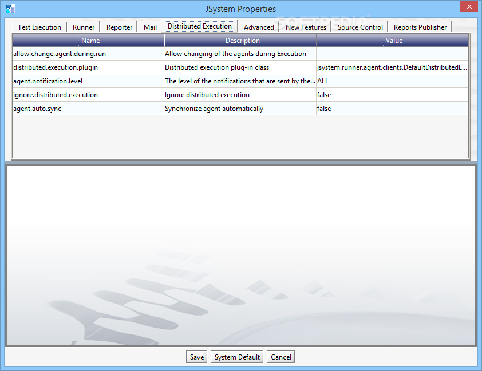Viewport: 482px width, 371px height.
Task: Select the ignore.distributed.execution name cell
Action: [x=88, y=95]
